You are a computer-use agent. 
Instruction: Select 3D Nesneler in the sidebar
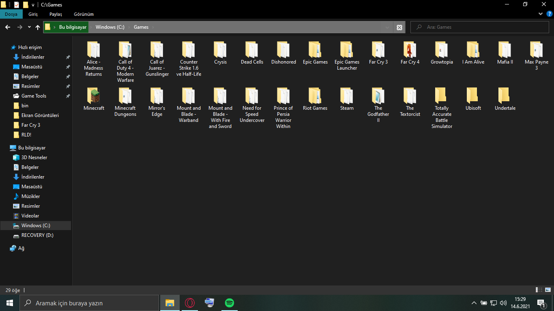[x=34, y=158]
